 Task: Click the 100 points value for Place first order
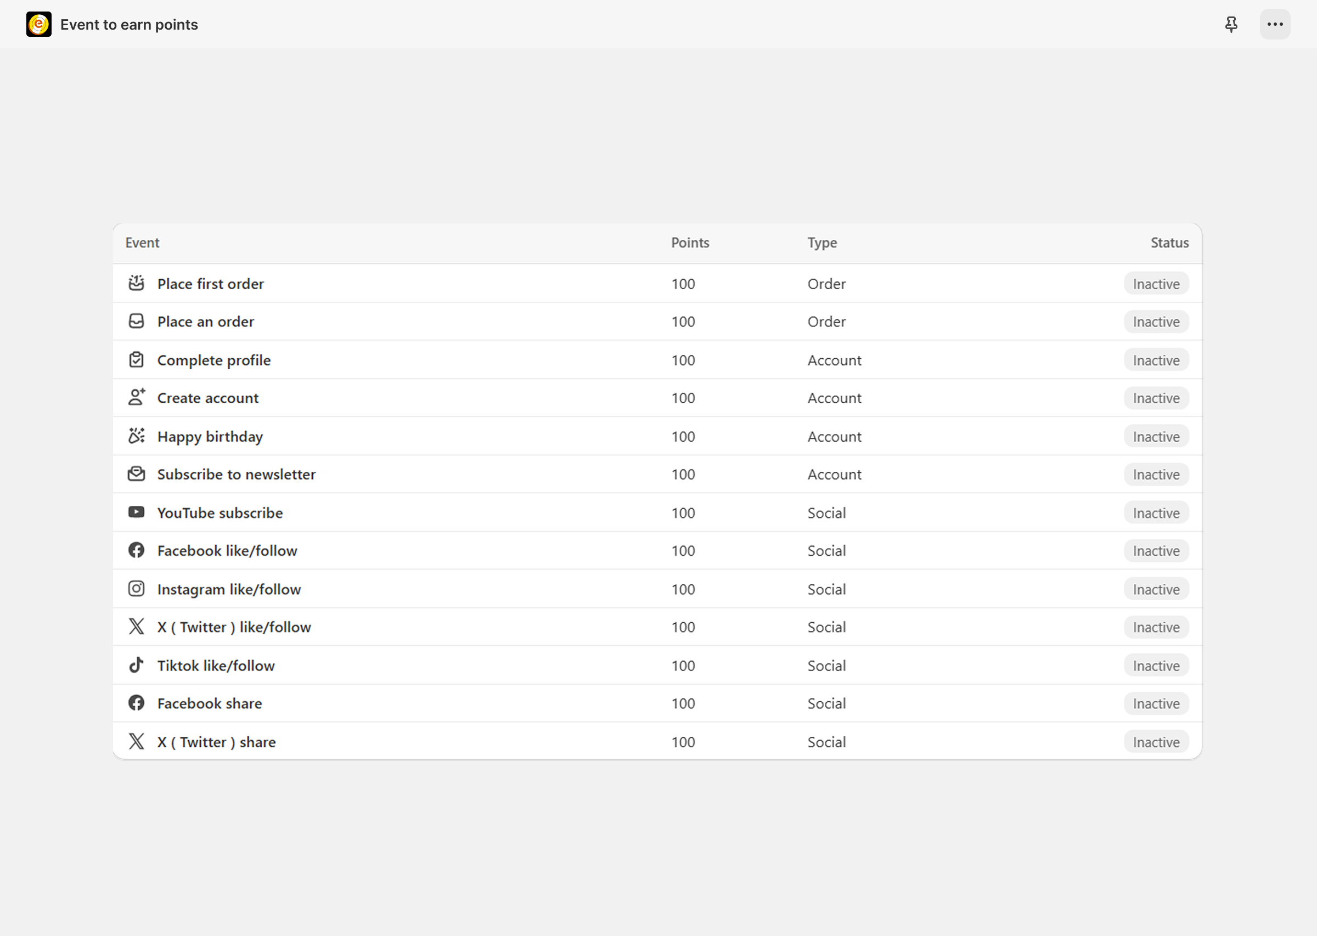click(x=683, y=284)
